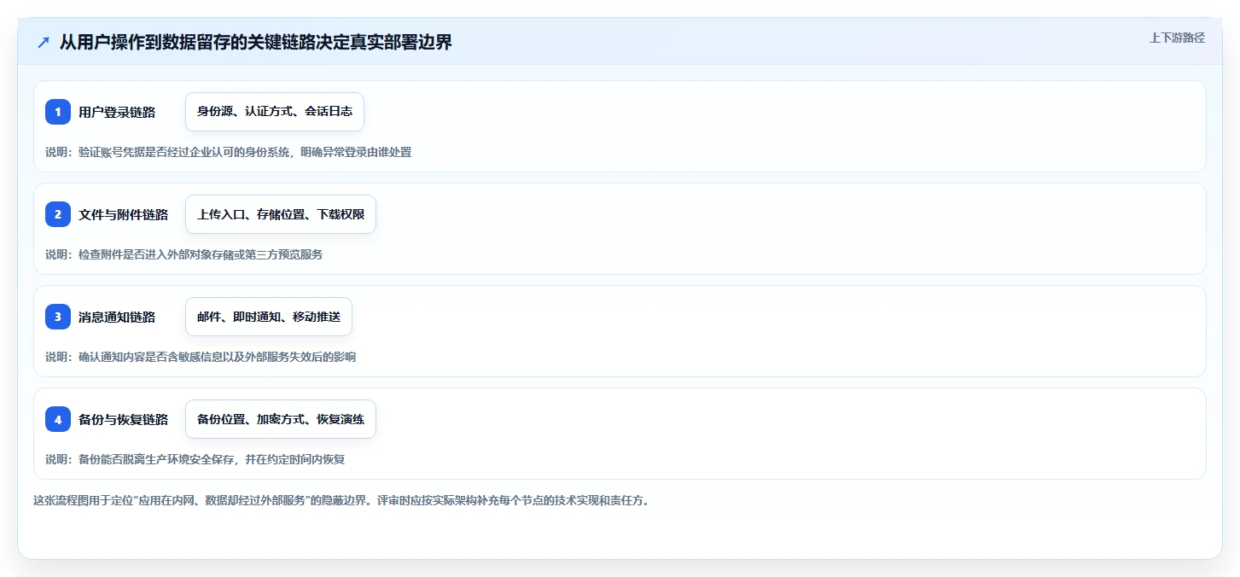Click the step 3 number badge
The image size is (1240, 577).
coord(58,317)
